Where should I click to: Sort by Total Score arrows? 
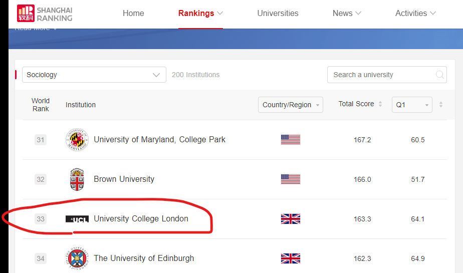point(380,104)
